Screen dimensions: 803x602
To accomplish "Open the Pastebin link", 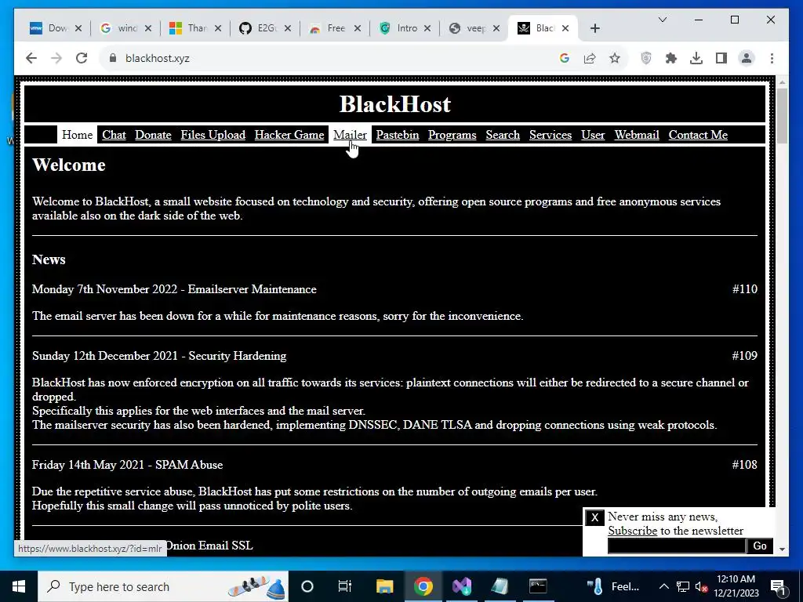I will point(398,135).
